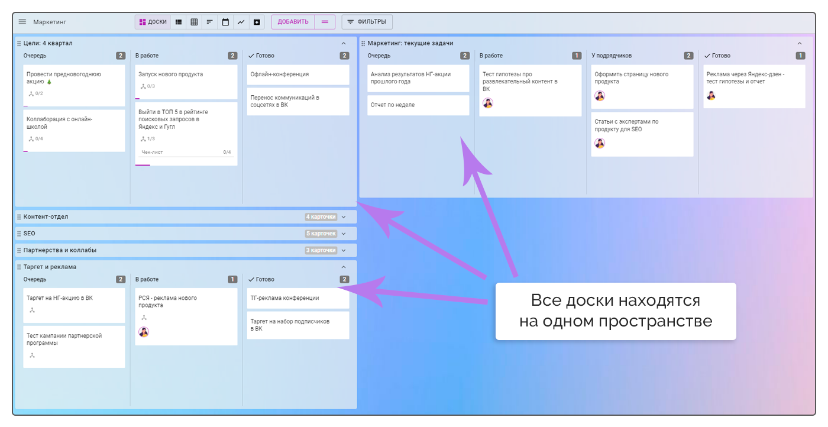This screenshot has width=828, height=427.
Task: Click assignee avatar on Реклама через Яндекс-дзен card
Action: click(711, 95)
